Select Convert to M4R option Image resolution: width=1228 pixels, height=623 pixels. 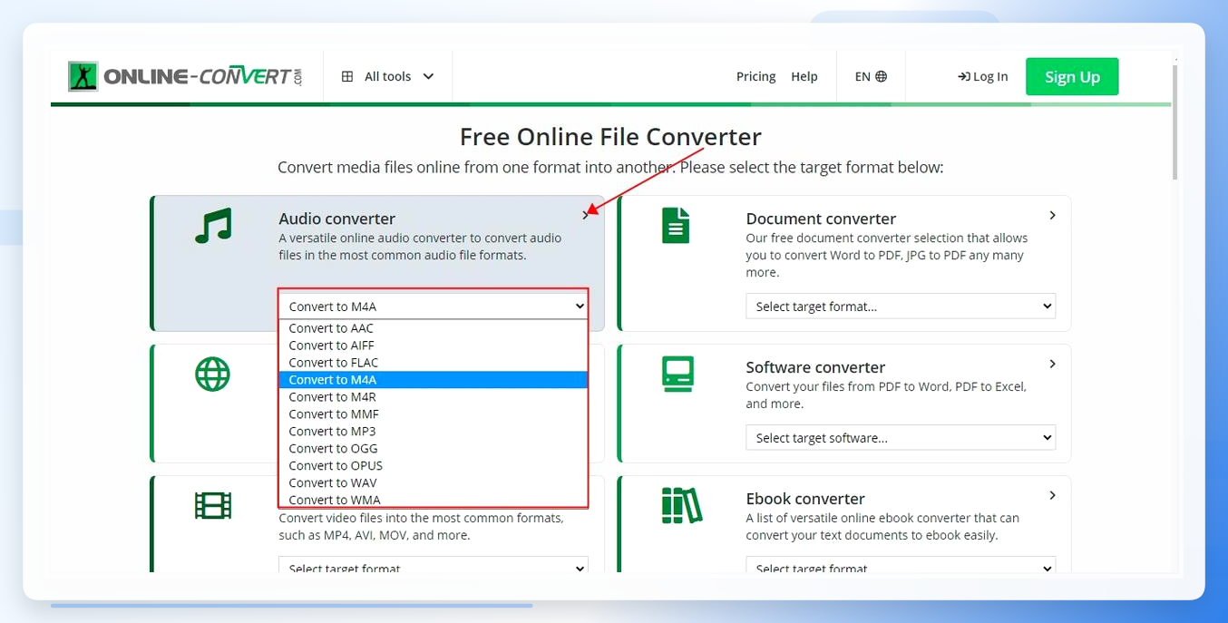[x=434, y=397]
